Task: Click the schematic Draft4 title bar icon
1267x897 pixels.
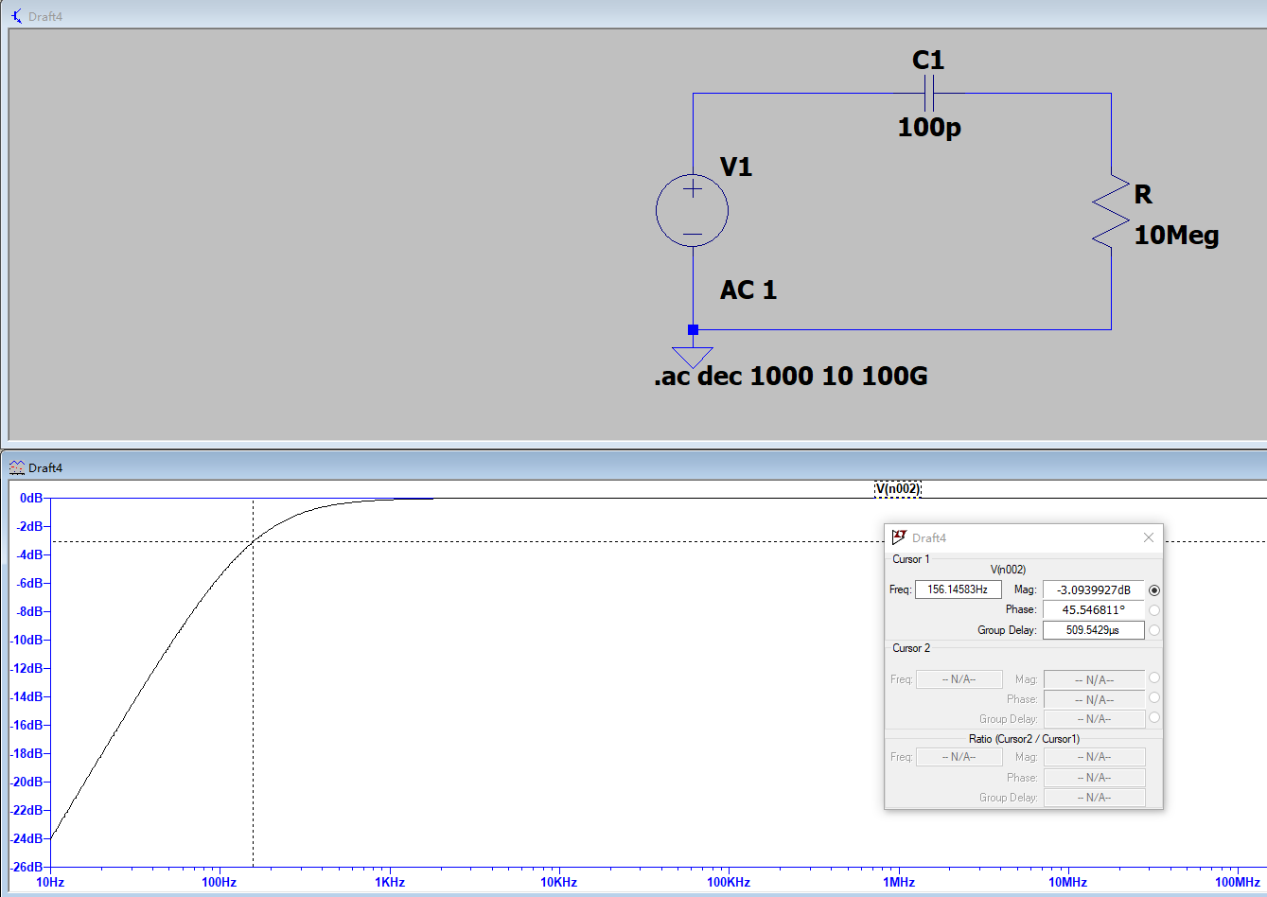Action: [16, 16]
